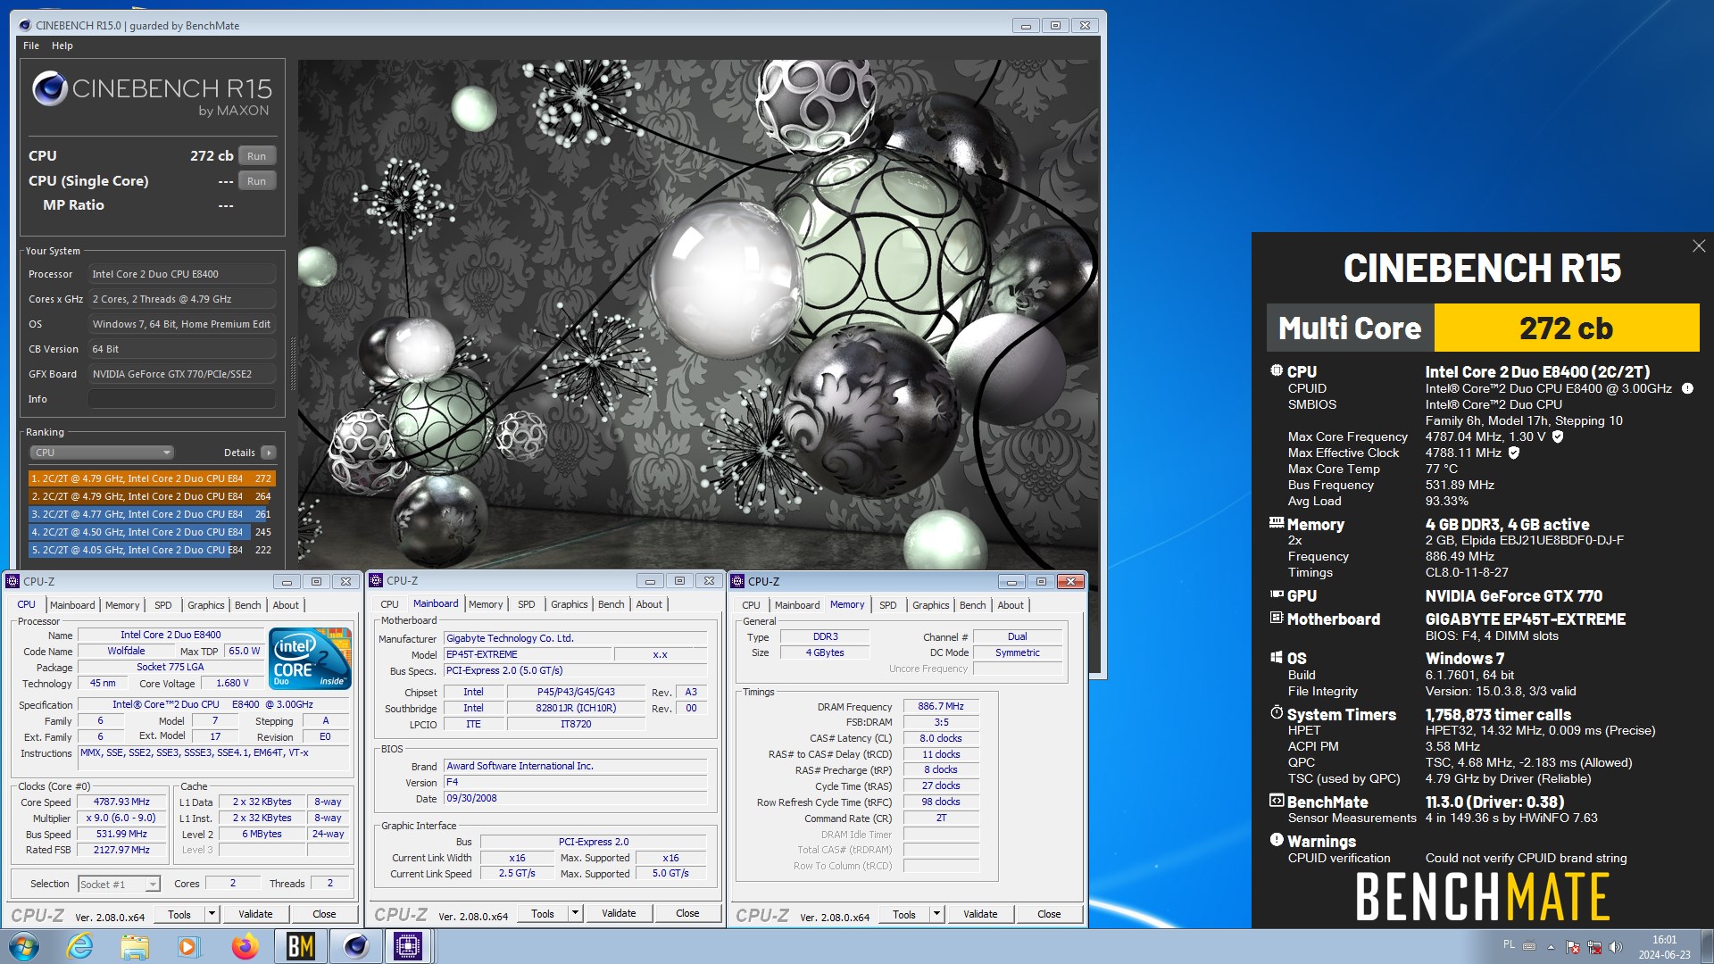Select ranking entry 4 at 4.50 GHz
Screen dimensions: 1714x964
click(152, 532)
